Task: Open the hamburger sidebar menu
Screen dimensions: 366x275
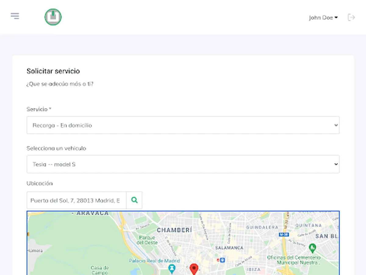Action: pos(15,16)
